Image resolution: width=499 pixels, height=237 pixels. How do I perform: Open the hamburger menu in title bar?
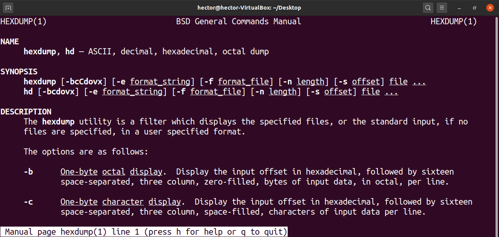click(x=442, y=8)
